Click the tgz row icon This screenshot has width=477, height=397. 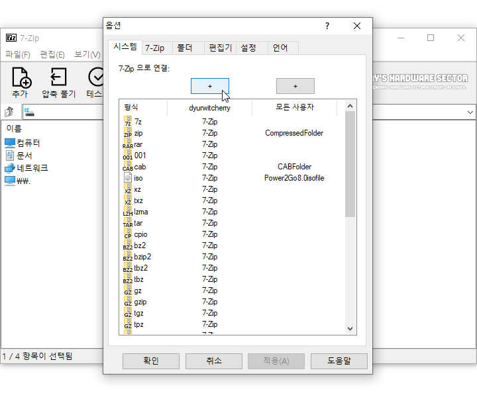click(128, 312)
